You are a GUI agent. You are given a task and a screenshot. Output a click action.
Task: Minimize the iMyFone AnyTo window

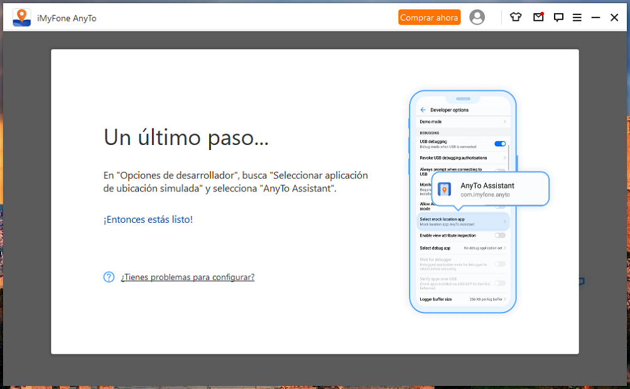point(595,18)
